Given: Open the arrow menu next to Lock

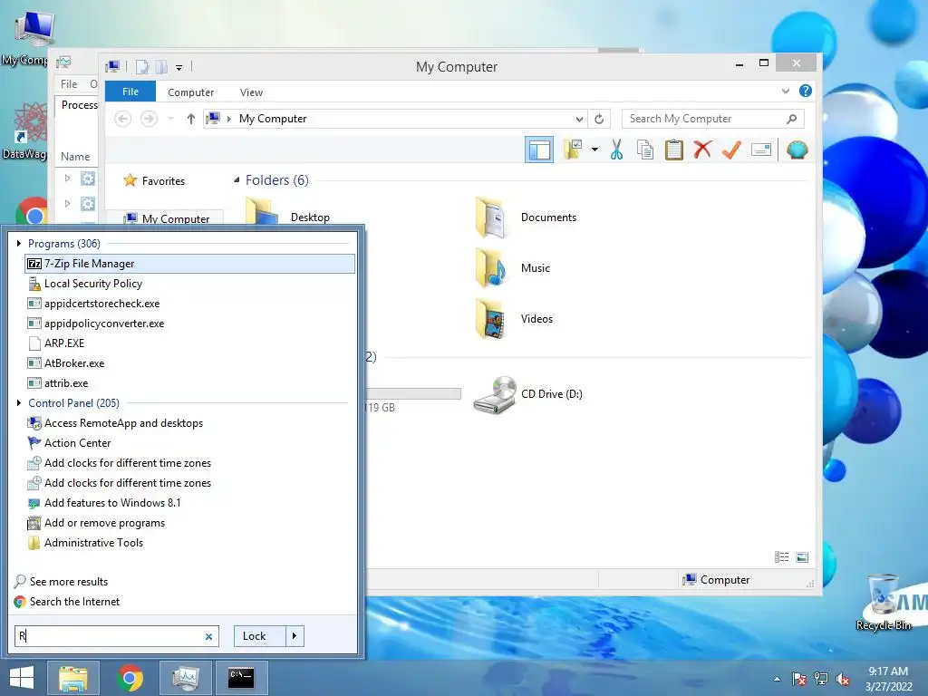Looking at the screenshot, I should pos(295,636).
